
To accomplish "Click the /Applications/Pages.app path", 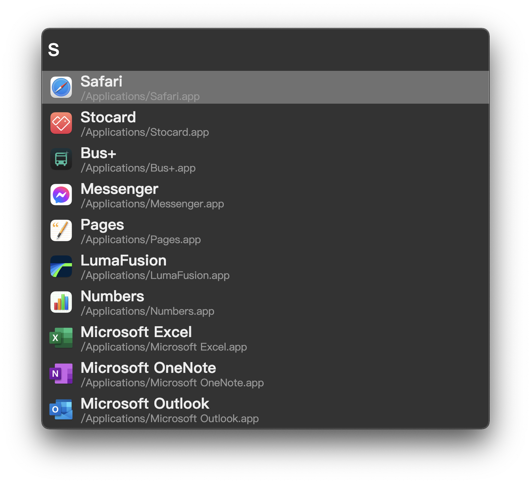I will coord(141,240).
